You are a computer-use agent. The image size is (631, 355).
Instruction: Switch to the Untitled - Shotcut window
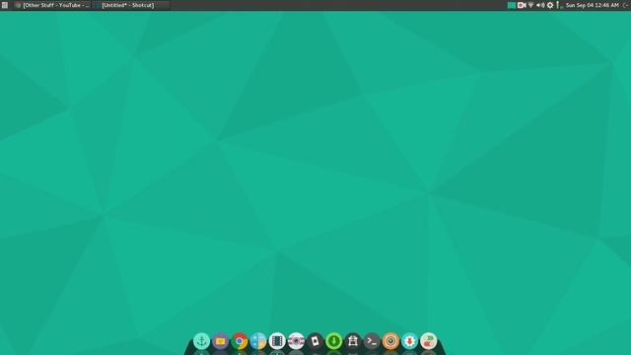(131, 5)
